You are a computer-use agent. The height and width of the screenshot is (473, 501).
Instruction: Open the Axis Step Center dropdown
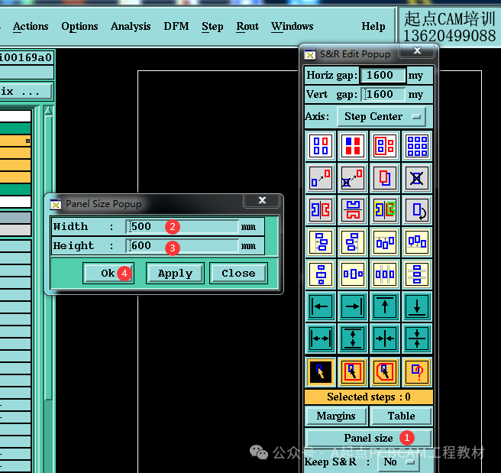382,117
